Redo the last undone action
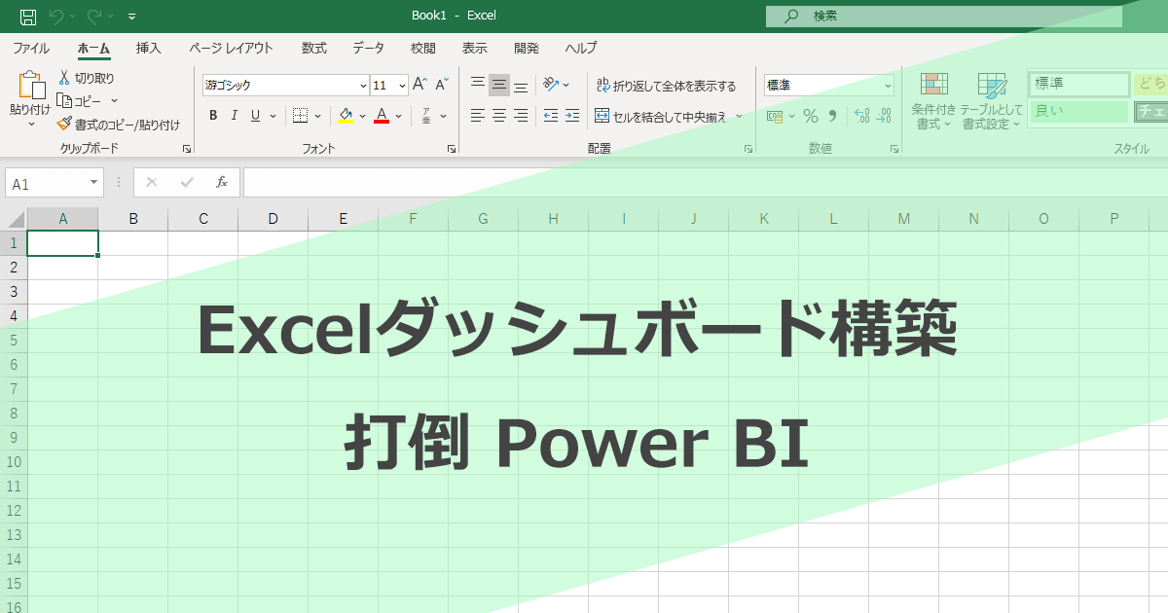Image resolution: width=1168 pixels, height=613 pixels. (94, 16)
